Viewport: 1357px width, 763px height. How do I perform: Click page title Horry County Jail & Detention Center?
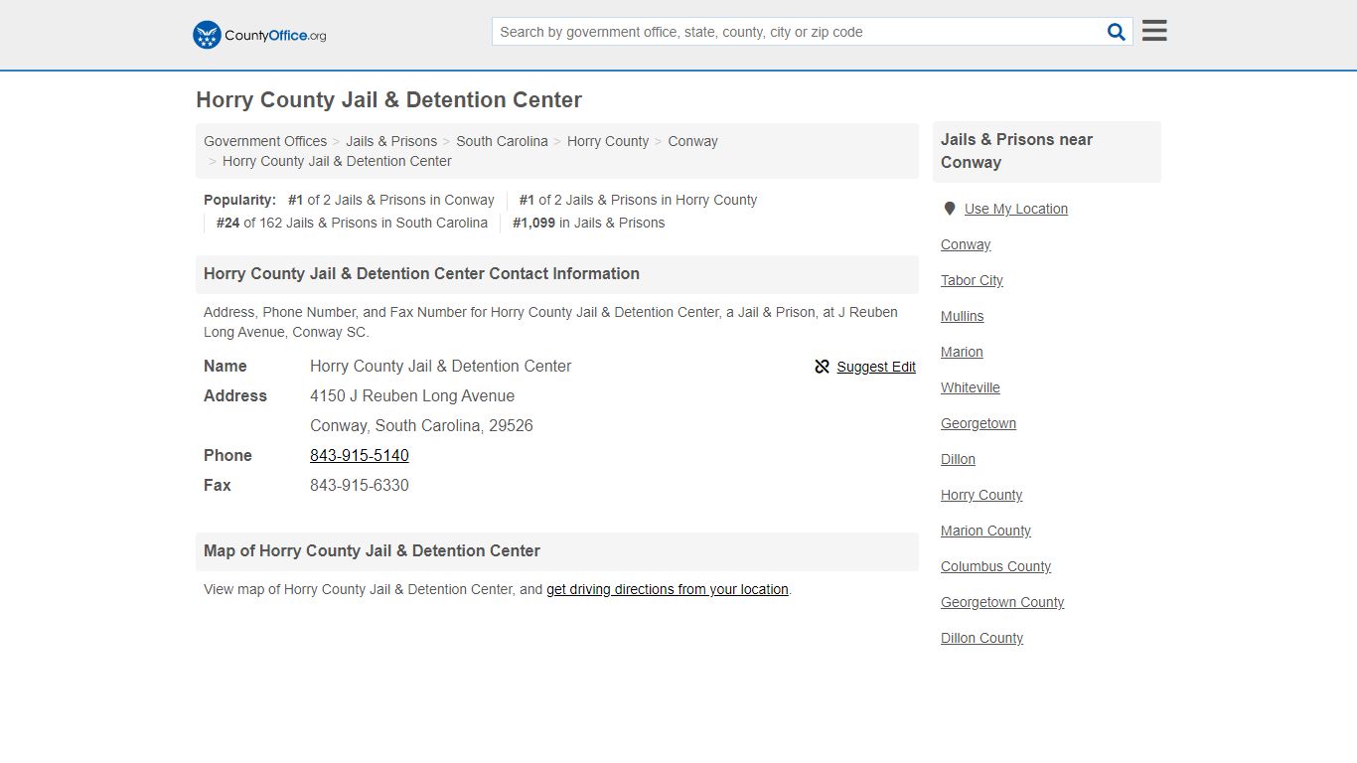pos(388,99)
